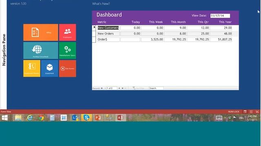Screen dimensions: 261x146
Task: Go to first record in navigator
Action: tap(102, 88)
